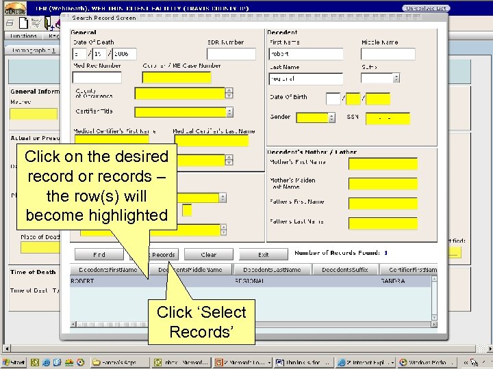Click dropdown beside yellow field under certifier last name
This screenshot has width=493, height=369.
(229, 160)
